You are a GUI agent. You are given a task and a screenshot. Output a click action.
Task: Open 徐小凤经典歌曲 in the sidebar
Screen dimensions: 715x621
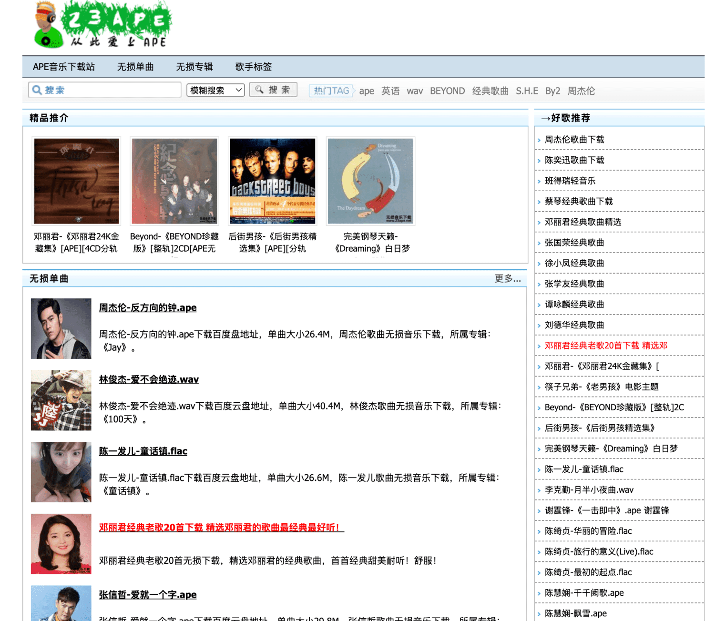[574, 263]
